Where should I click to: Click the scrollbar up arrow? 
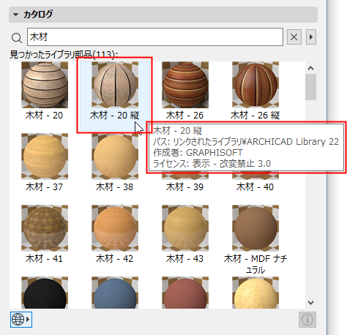pos(310,68)
